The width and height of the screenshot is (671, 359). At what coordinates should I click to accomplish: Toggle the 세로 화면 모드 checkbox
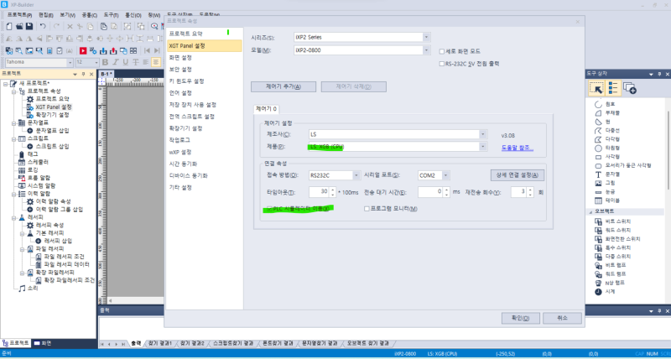(x=442, y=51)
